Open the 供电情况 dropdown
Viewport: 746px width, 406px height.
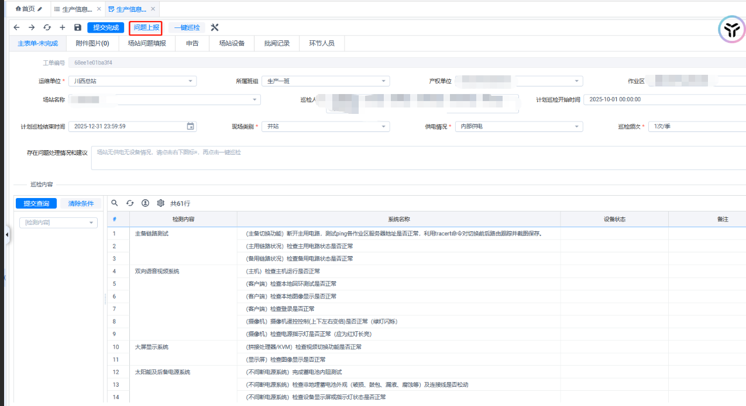click(577, 126)
